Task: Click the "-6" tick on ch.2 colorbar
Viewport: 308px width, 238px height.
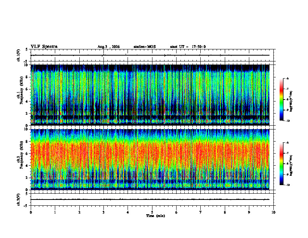Action: (x=287, y=143)
